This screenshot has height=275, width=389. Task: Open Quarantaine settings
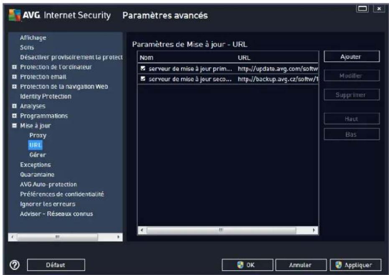(x=37, y=174)
